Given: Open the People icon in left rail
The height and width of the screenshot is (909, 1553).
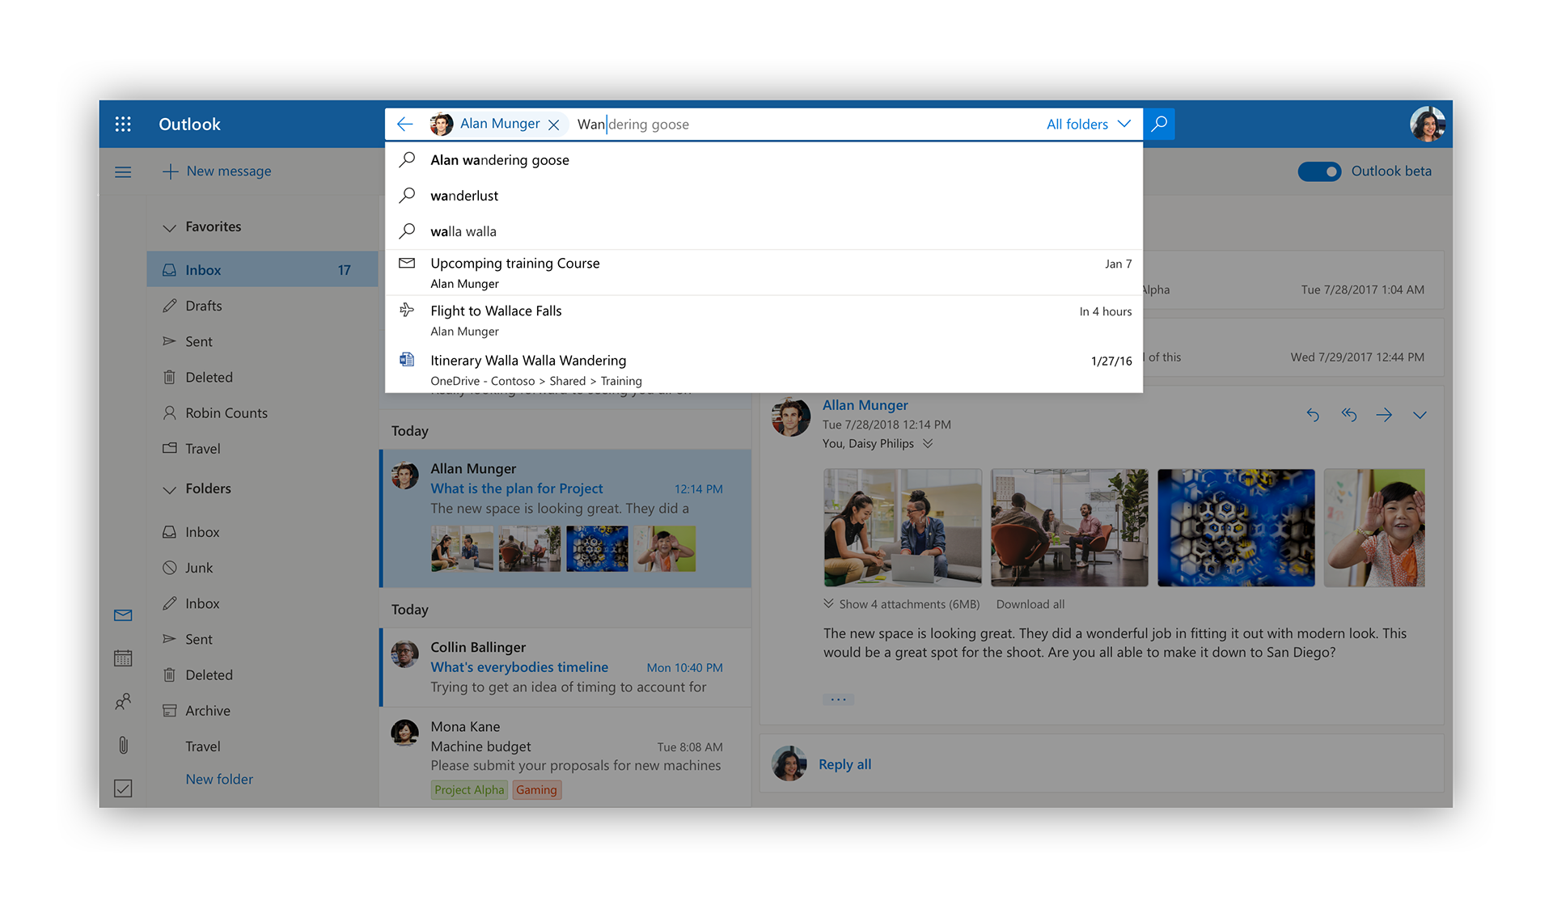Looking at the screenshot, I should [123, 701].
